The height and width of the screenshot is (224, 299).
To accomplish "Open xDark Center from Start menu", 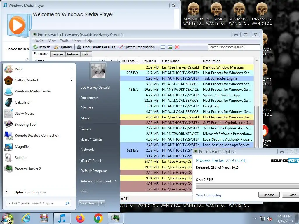I will tap(92, 139).
